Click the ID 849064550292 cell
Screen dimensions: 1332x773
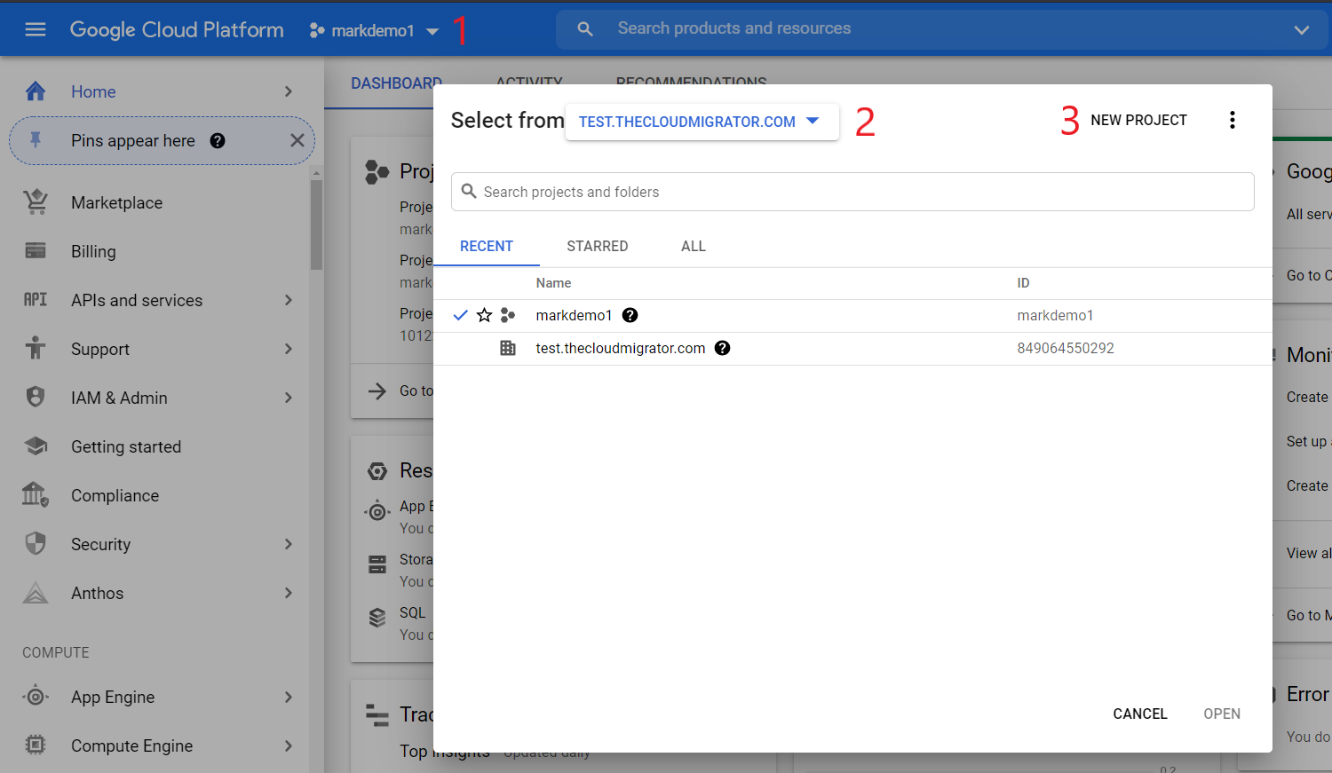(x=1066, y=349)
